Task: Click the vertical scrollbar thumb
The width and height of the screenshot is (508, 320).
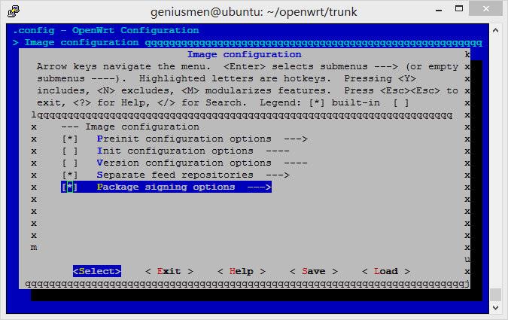Action: pos(495,294)
